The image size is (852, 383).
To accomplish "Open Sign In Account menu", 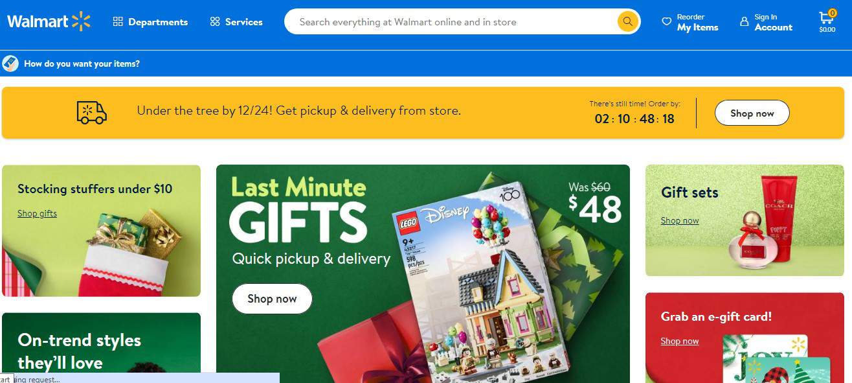I will pos(766,22).
